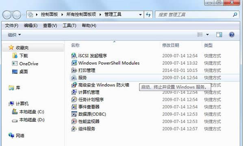Click 管理工具 in the breadcrumb
The image size is (243, 146).
[113, 15]
